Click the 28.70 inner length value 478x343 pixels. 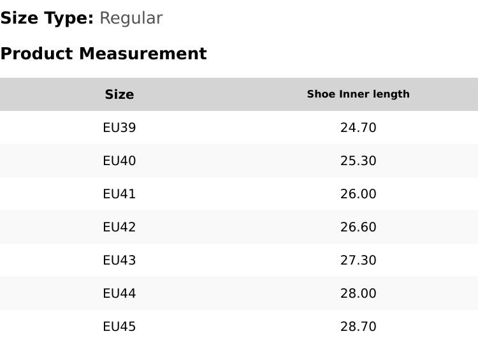coord(358,327)
